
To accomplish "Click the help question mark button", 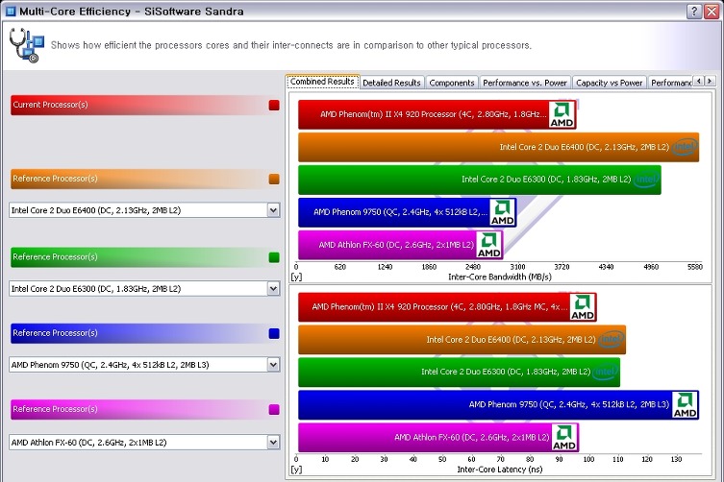I will click(694, 12).
